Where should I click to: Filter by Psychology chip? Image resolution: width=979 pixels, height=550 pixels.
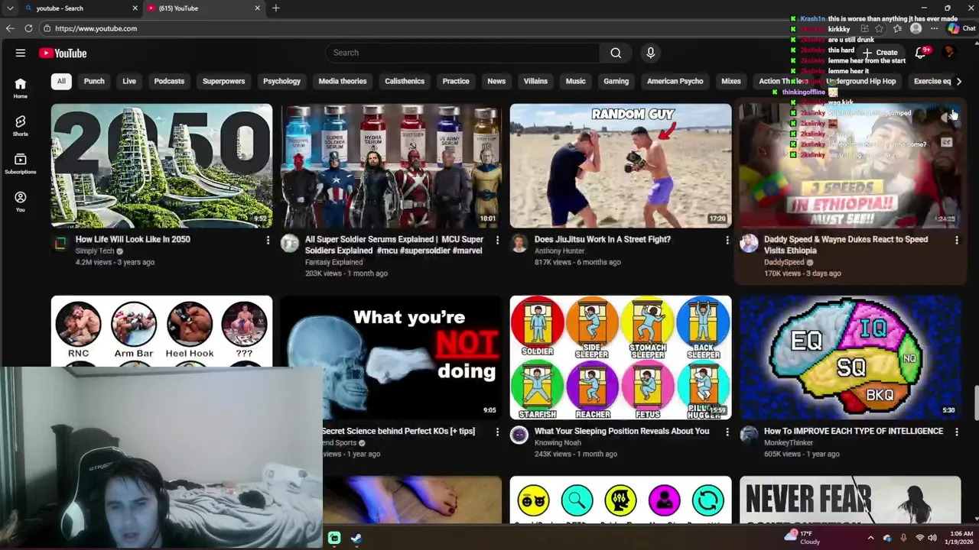tap(282, 81)
